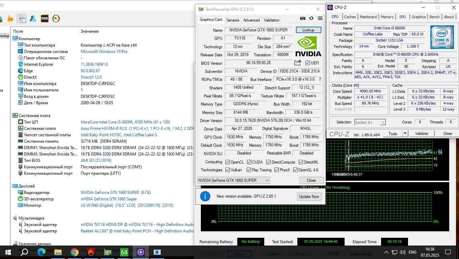459x259 pixels.
Task: Switch to GPU-Z graphics card icon on taskbar
Action: tap(108, 252)
